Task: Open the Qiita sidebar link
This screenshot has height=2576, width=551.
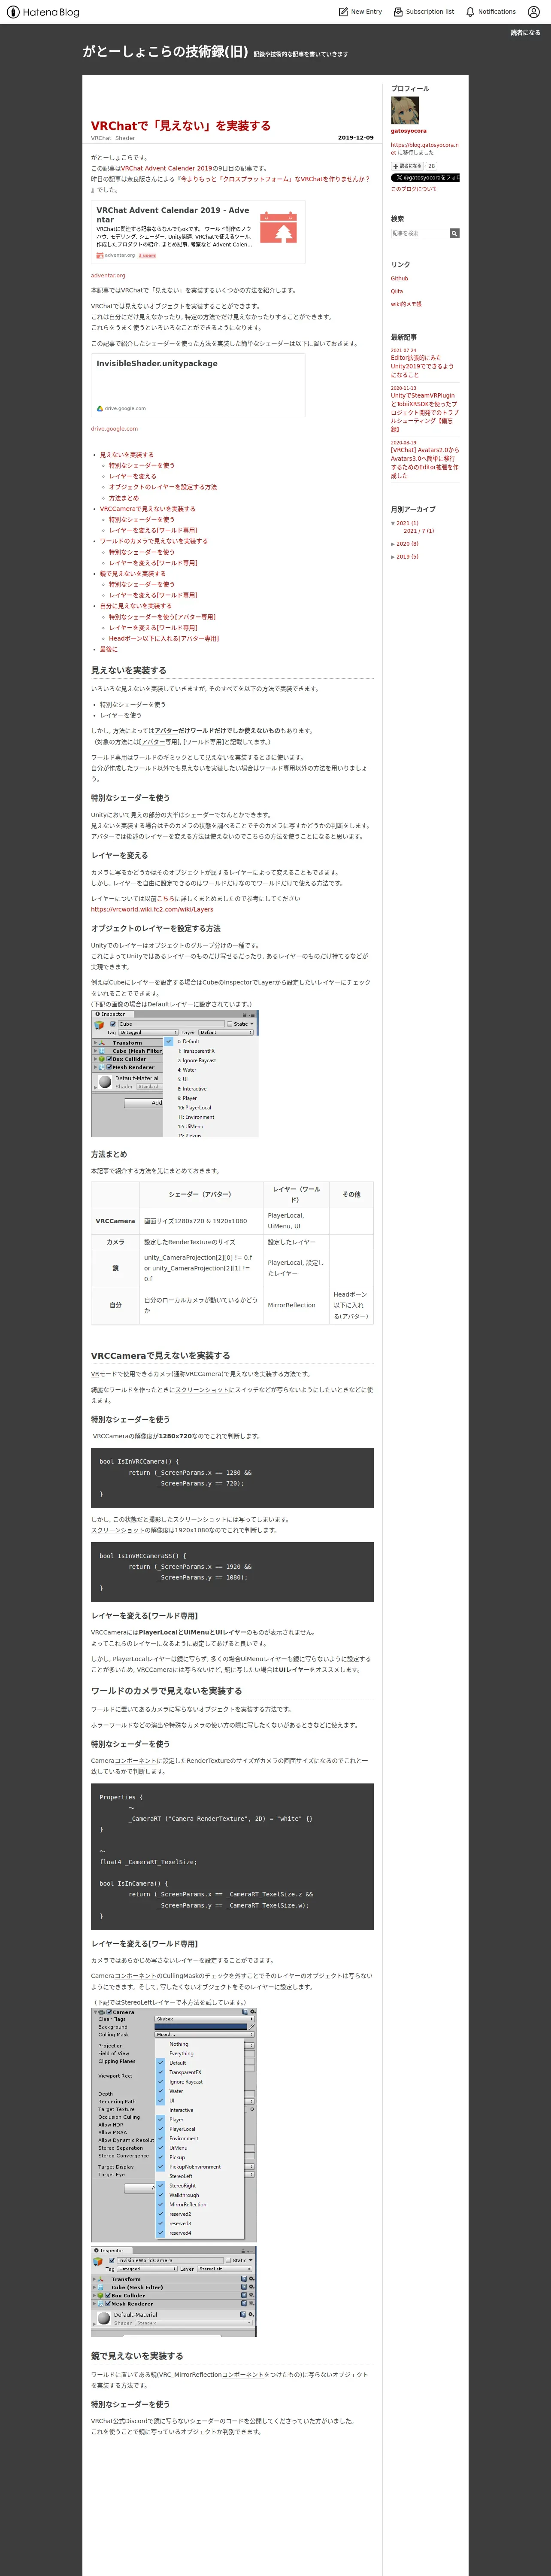Action: click(397, 291)
